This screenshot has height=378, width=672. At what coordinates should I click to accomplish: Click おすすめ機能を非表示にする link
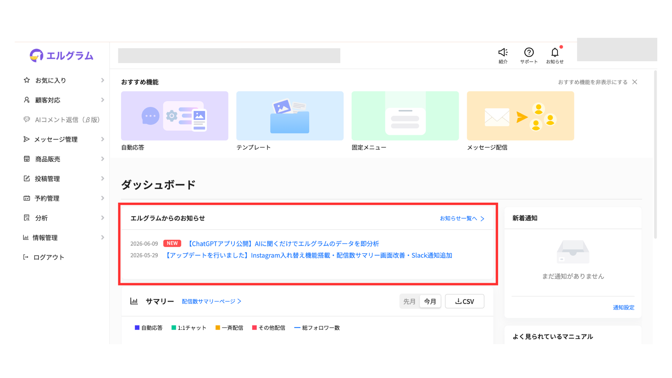593,82
